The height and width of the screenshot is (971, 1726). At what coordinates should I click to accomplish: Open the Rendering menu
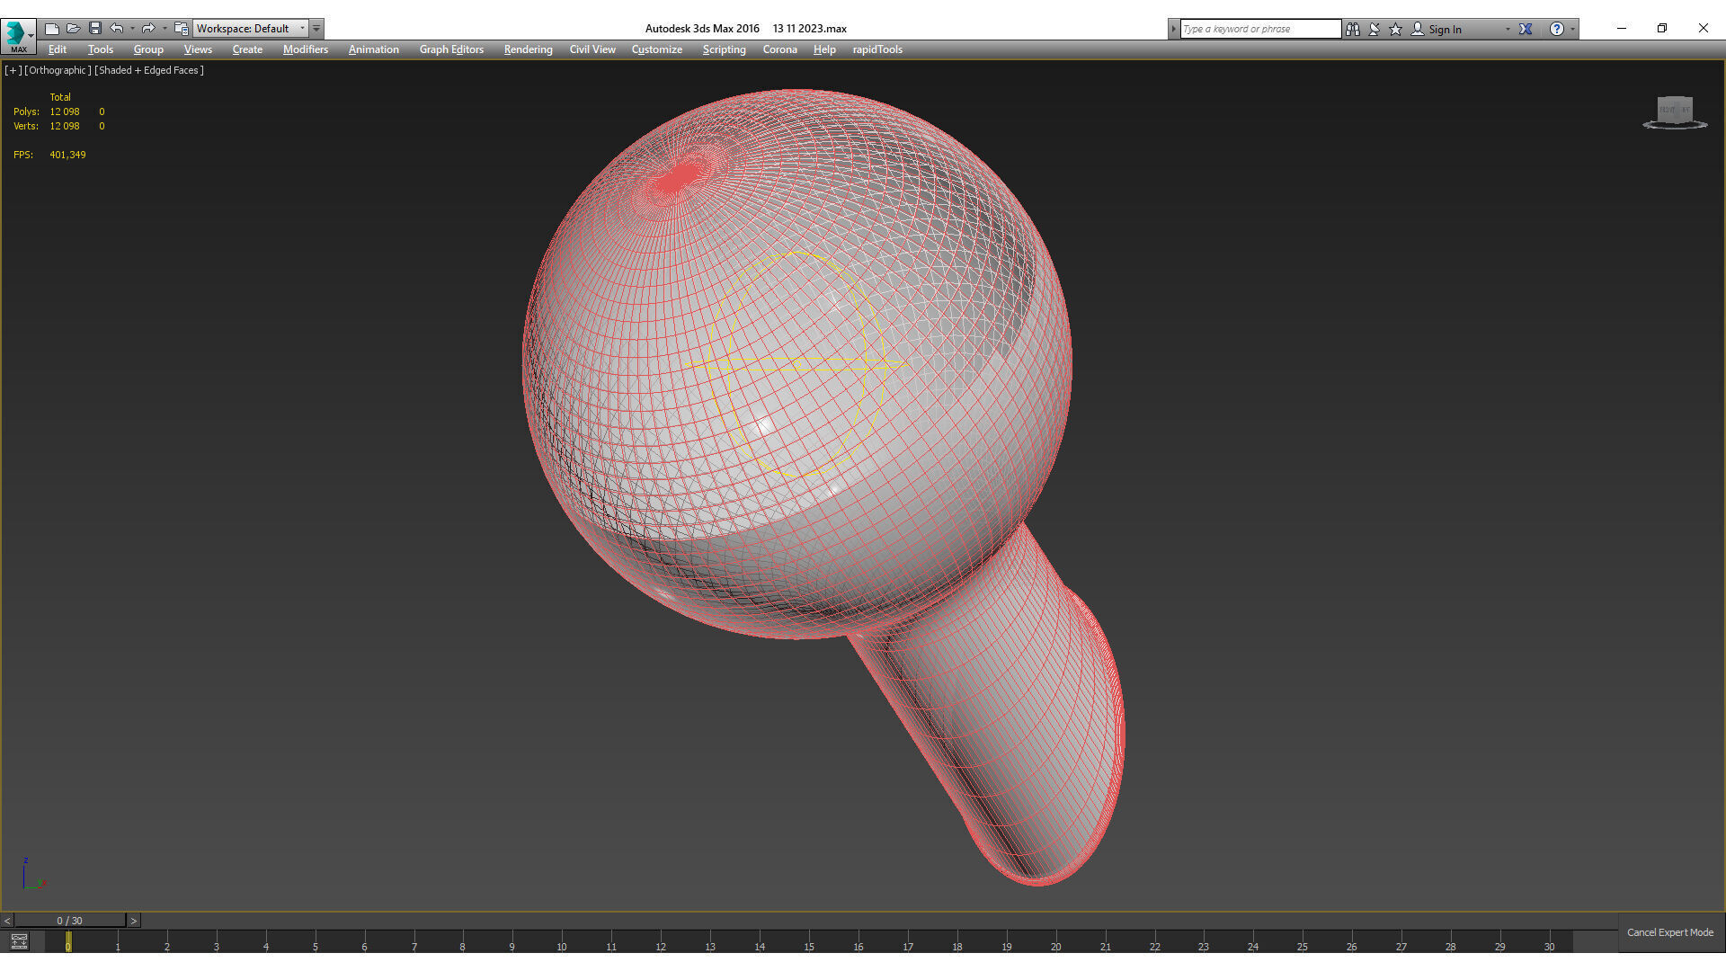[528, 49]
